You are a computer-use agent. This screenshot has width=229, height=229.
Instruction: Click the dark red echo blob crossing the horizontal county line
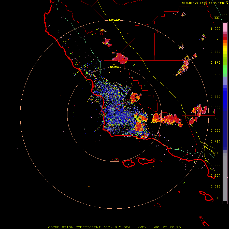click(121, 59)
